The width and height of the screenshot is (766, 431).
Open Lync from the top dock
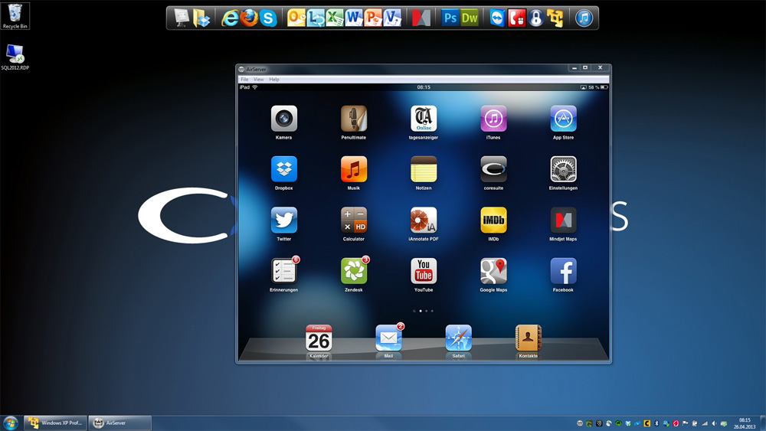tap(316, 18)
